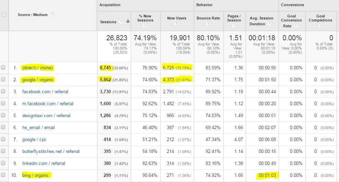Open help icon under New Users
This screenshot has height=182, width=339.
click(x=176, y=24)
